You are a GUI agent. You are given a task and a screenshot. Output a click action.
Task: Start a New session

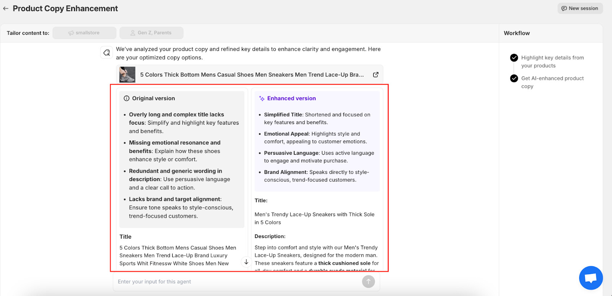(x=580, y=8)
